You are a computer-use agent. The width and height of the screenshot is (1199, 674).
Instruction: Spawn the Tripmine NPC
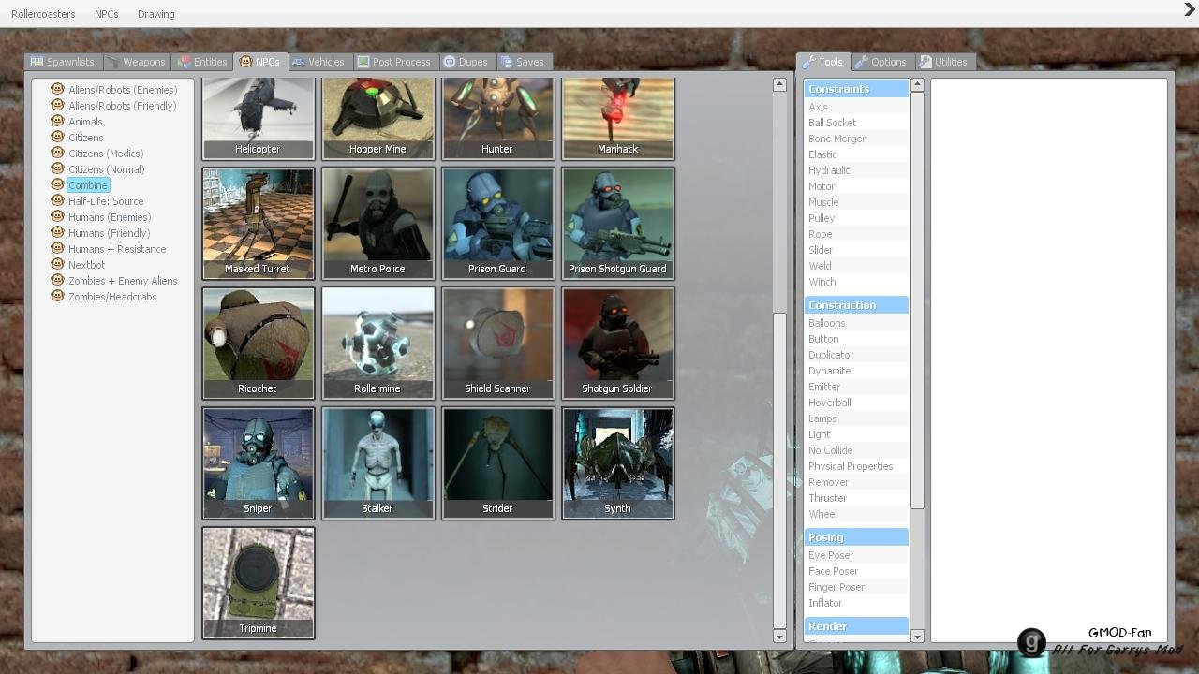(258, 583)
